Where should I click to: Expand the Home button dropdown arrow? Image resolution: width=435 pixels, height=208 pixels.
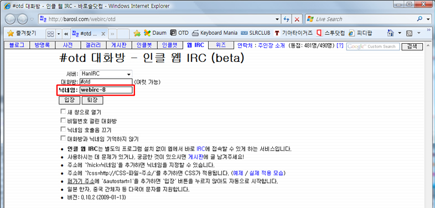click(x=400, y=33)
